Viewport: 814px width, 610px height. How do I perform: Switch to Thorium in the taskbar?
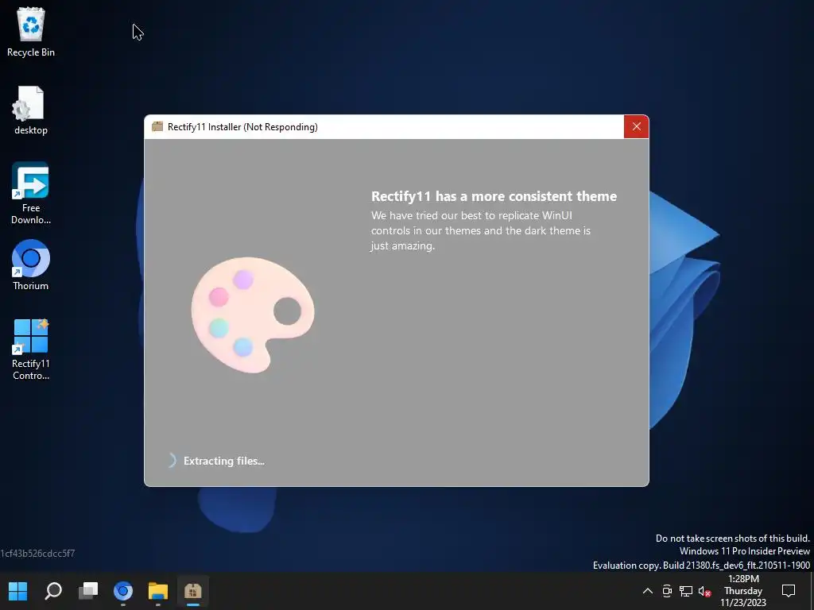click(123, 591)
